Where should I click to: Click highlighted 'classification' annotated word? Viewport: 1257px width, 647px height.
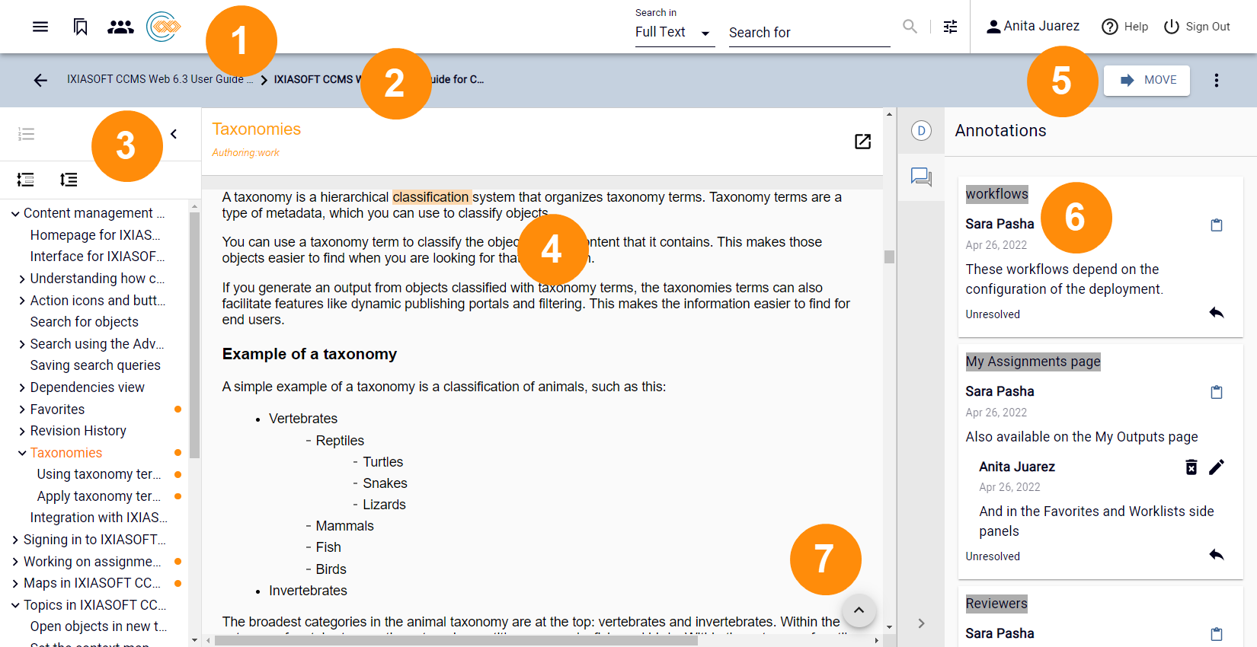(x=431, y=197)
